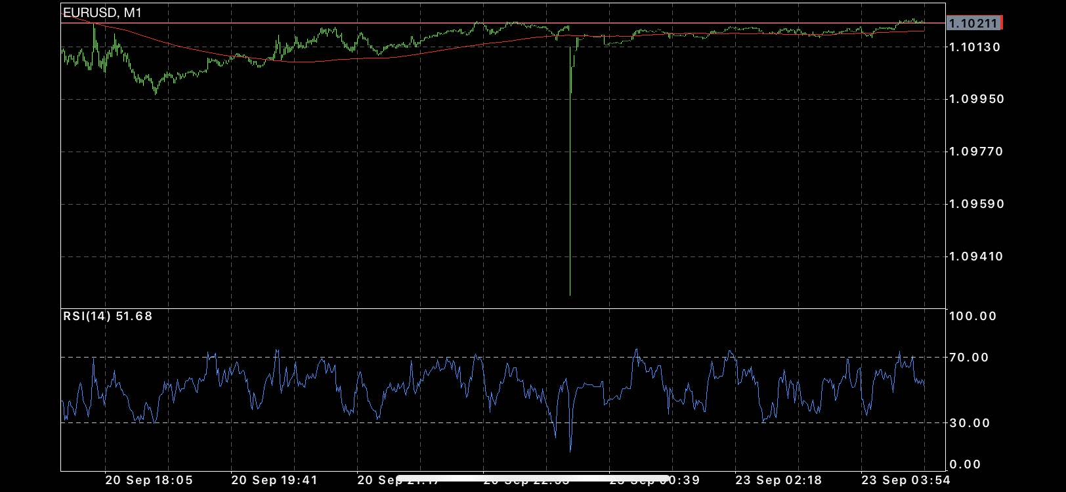This screenshot has width=1066, height=492.
Task: Tap the 23 Sep 03:54 time label
Action: pyautogui.click(x=905, y=480)
